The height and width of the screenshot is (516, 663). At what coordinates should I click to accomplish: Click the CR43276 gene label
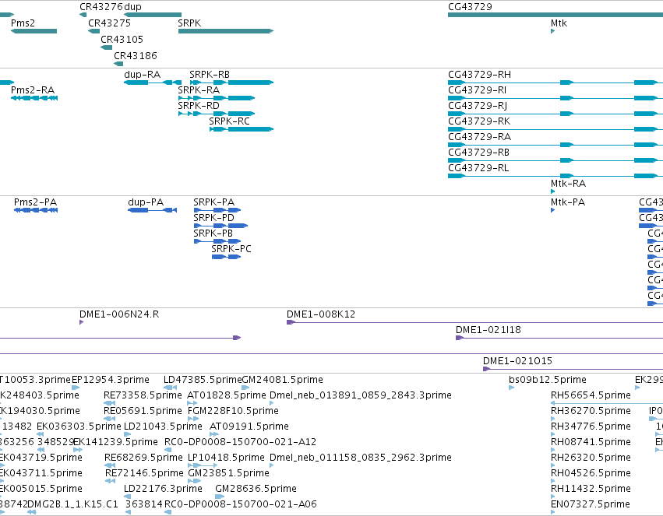pos(101,7)
